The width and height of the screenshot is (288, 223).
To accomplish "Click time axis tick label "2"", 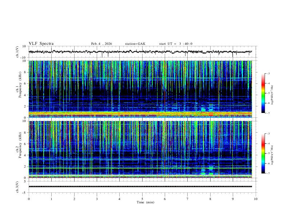I will coord(74,199).
